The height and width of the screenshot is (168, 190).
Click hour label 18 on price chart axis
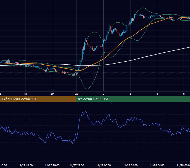(x=25, y=94)
